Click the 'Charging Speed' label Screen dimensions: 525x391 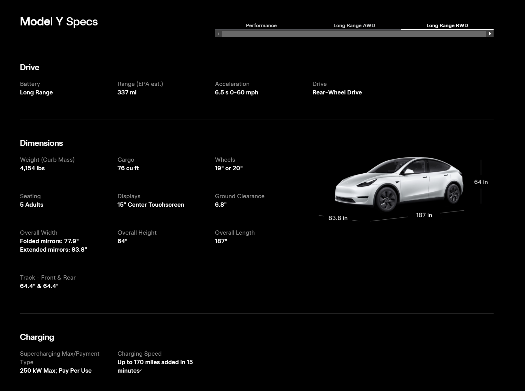140,354
